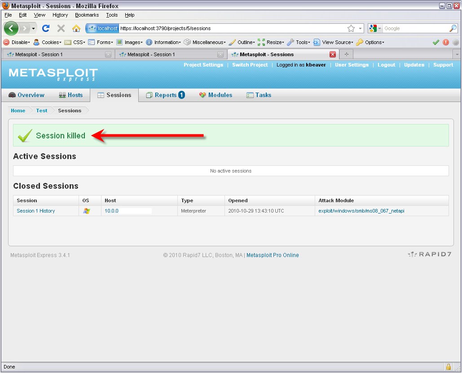Select the Sessions tab
The width and height of the screenshot is (462, 373).
click(x=114, y=95)
